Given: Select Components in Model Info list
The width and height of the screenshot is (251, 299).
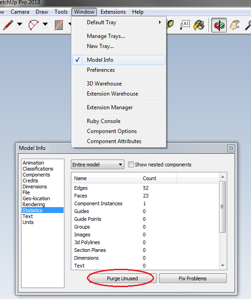Looking at the screenshot, I should point(43,175).
